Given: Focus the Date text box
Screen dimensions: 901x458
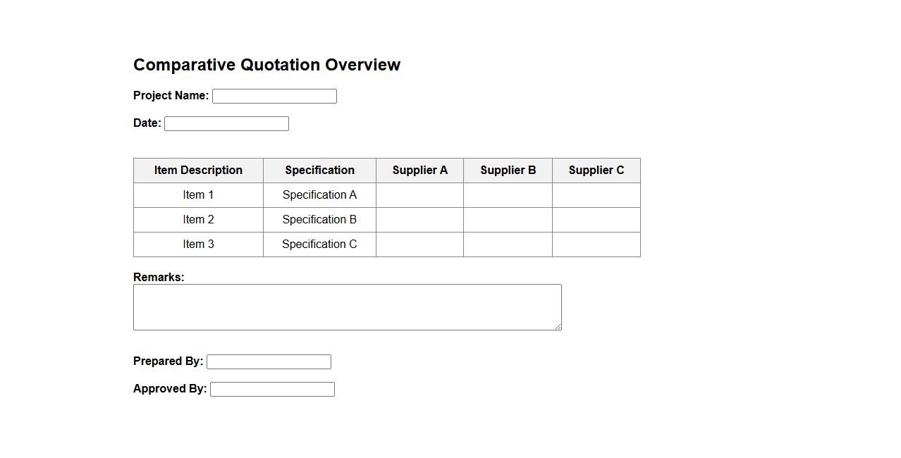Looking at the screenshot, I should click(x=226, y=124).
